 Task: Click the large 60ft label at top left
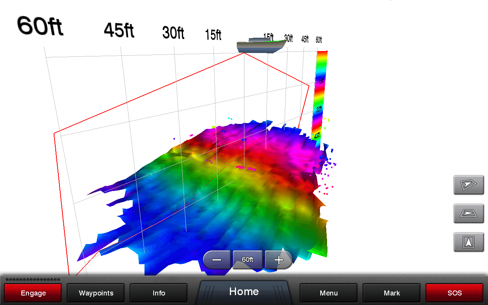click(40, 26)
